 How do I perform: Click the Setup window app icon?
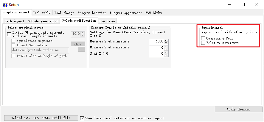tap(4, 4)
